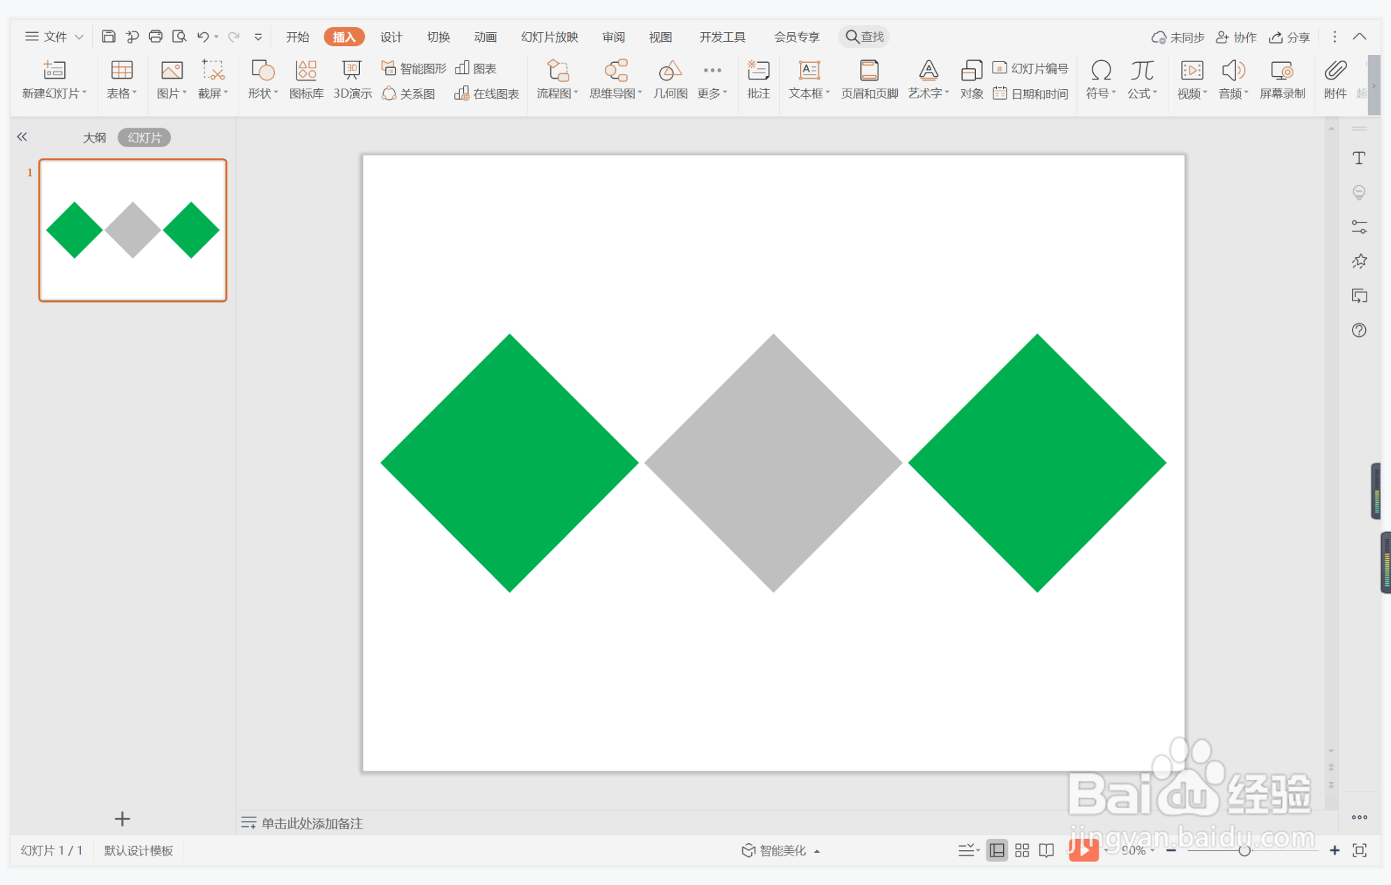1391x885 pixels.
Task: Open the 页眉和页脚 header footer dialog
Action: [x=869, y=79]
